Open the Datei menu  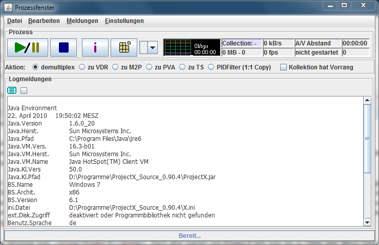click(x=14, y=21)
